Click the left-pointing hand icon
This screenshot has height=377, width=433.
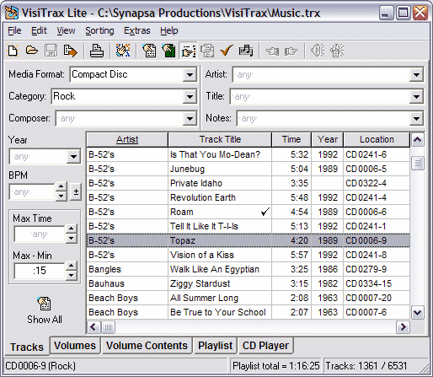coord(272,51)
